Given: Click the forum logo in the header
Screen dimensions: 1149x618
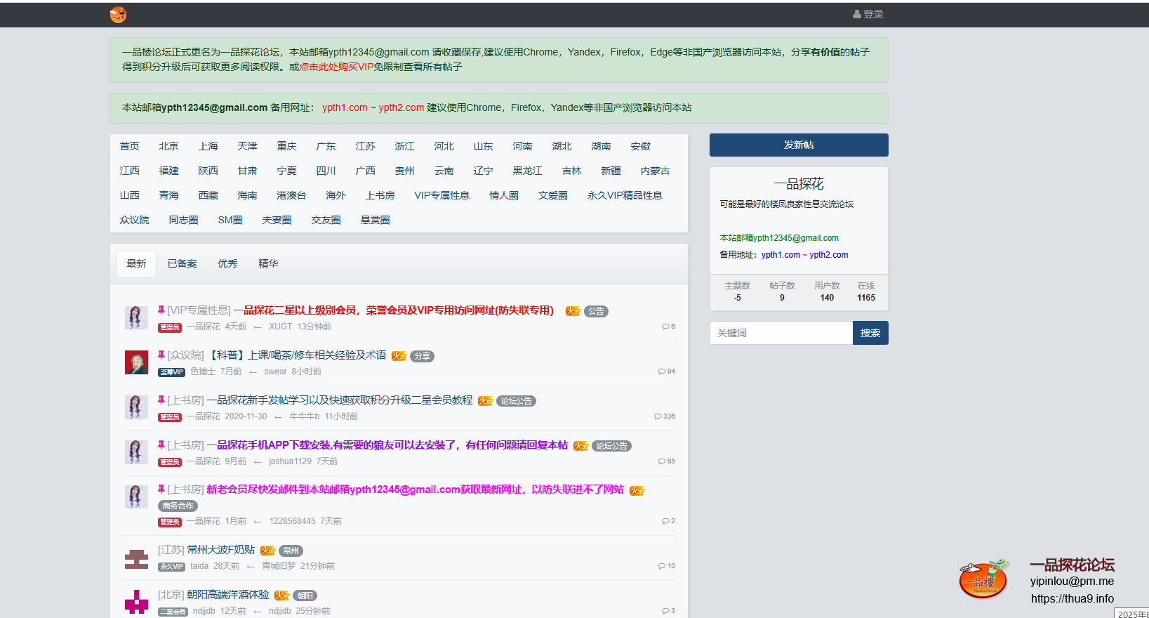Looking at the screenshot, I should point(118,15).
